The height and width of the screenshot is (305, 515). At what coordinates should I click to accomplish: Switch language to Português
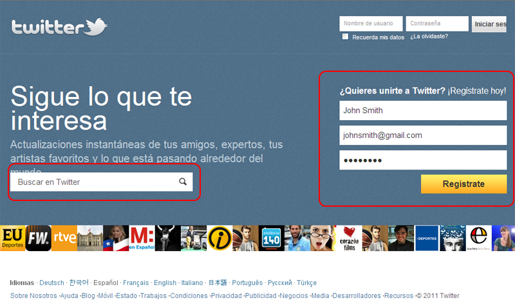247,283
